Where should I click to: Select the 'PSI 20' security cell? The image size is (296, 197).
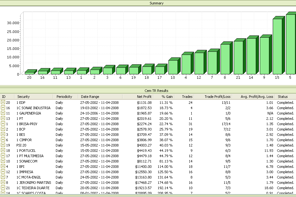21,145
